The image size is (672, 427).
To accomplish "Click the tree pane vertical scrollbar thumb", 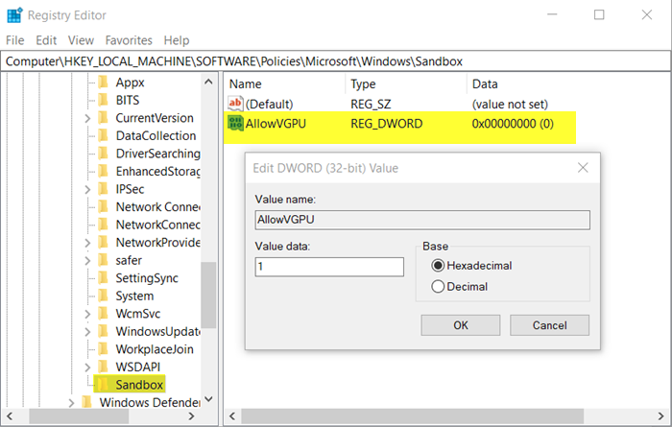I will tap(208, 295).
